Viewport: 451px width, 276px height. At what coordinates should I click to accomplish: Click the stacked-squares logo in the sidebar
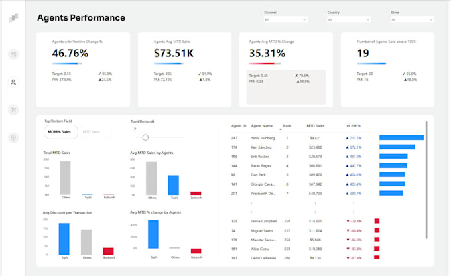click(x=13, y=18)
